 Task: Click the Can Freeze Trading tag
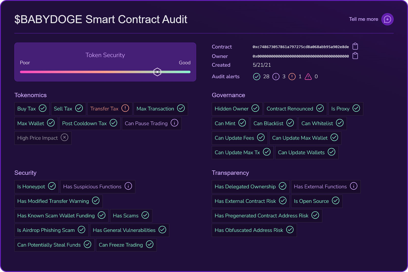point(126,245)
